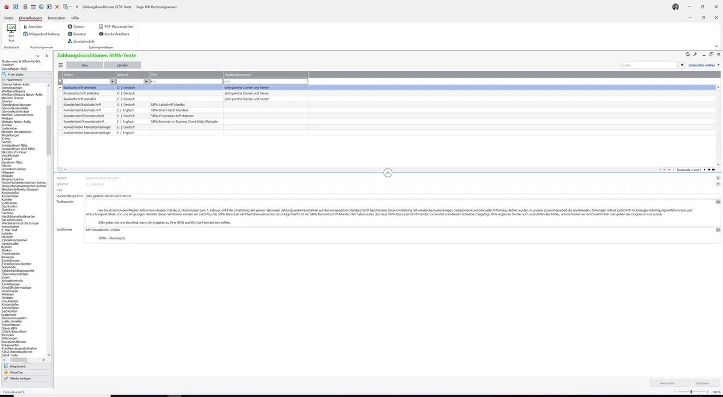Click the Verwerfen button

tap(667, 383)
